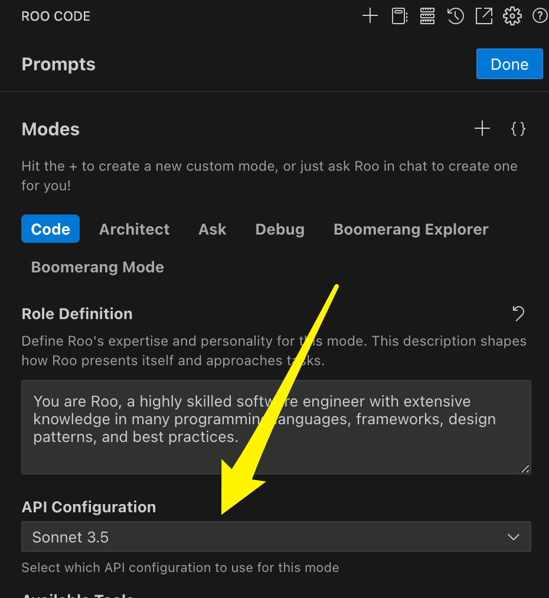Viewport: 549px width, 598px height.
Task: Select the Boomerang Explorer mode
Action: (x=410, y=229)
